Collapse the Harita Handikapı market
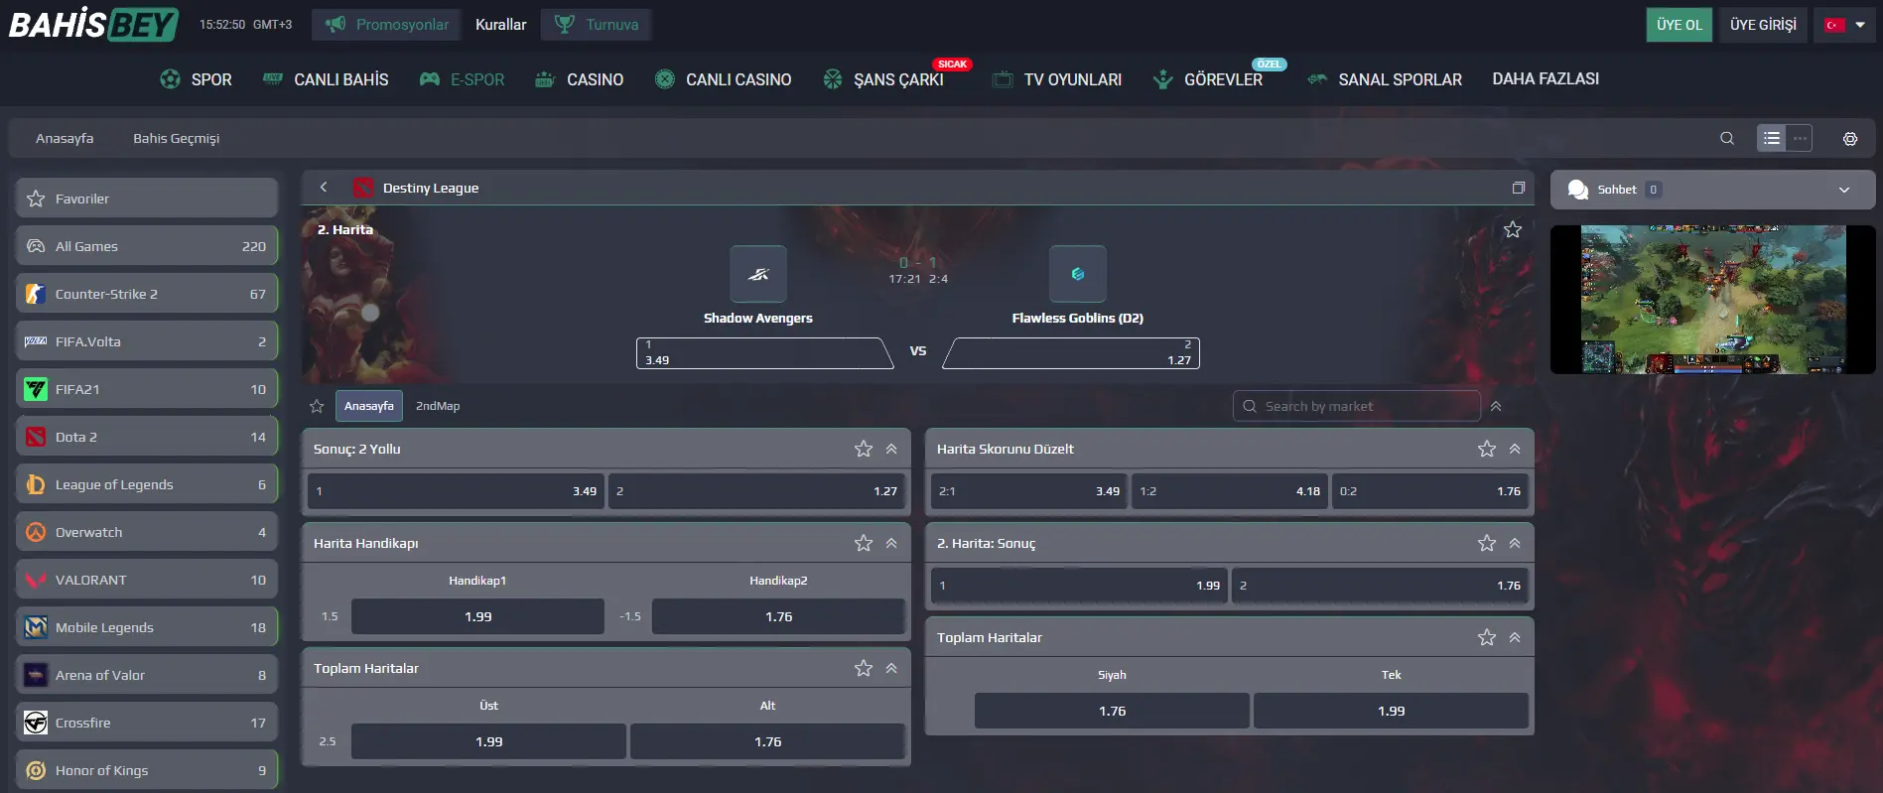Screen dimensions: 1883x793 click(x=891, y=543)
